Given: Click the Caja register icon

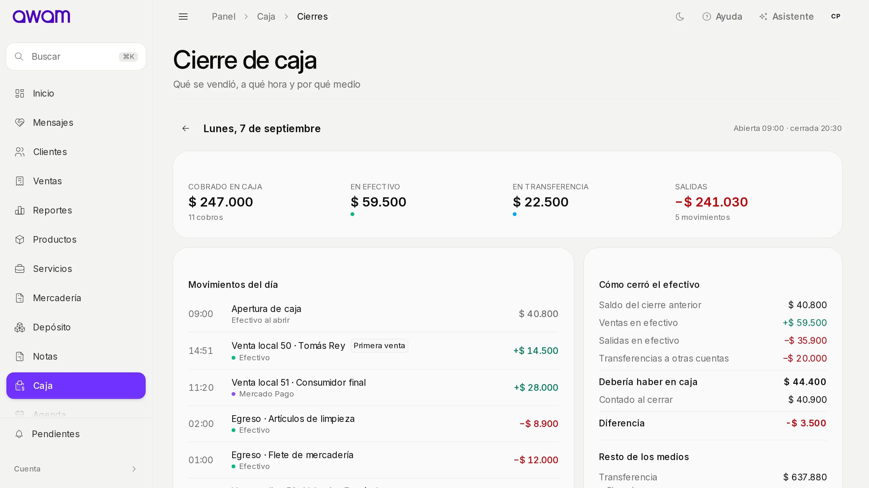Looking at the screenshot, I should click(x=20, y=386).
